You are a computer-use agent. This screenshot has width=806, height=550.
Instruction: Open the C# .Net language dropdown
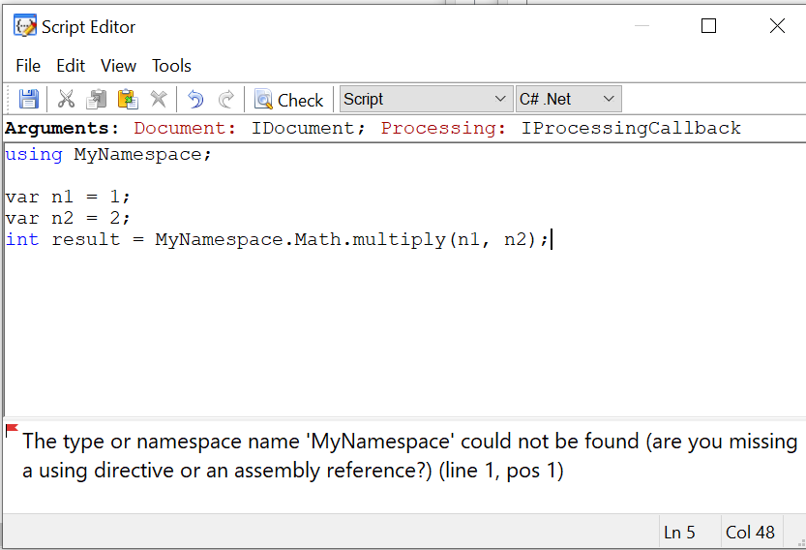[x=569, y=99]
